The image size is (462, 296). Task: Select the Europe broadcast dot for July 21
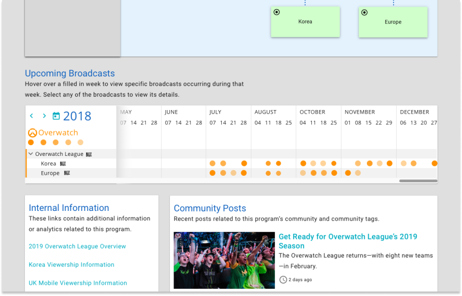click(x=234, y=173)
